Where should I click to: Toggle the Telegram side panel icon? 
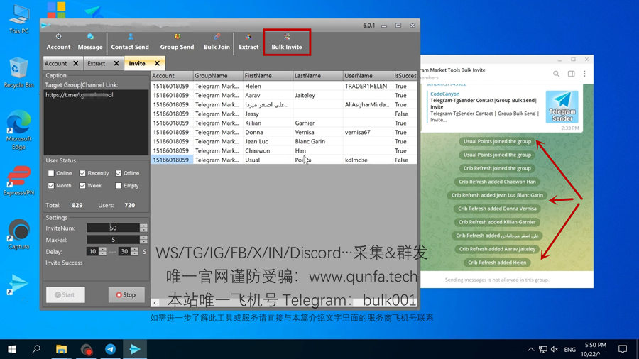point(572,74)
